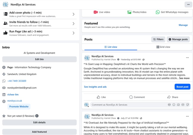Click the GIF icon in comment box
The width and height of the screenshot is (193, 135).
(x=183, y=105)
